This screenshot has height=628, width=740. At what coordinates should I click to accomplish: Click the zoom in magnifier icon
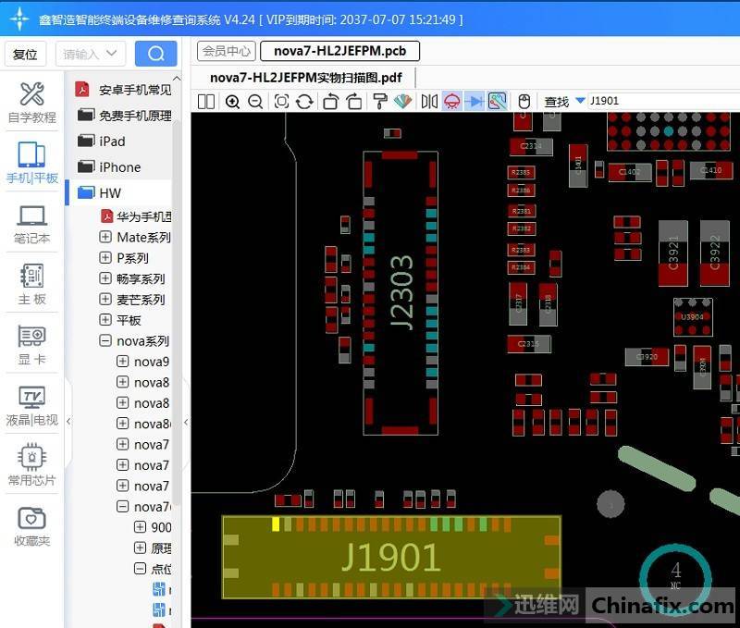(x=232, y=101)
